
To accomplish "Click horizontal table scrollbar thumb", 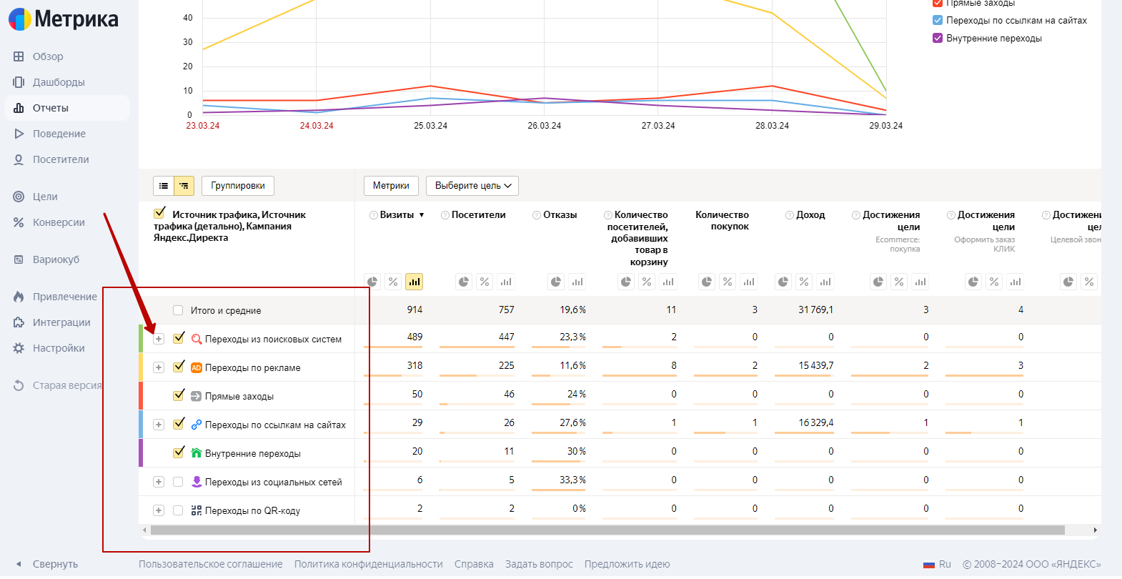I will (607, 530).
